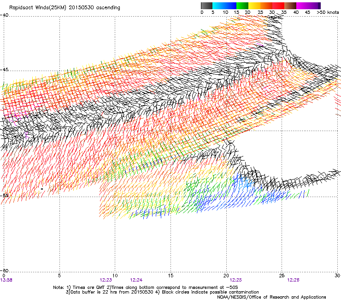Click the purple '12:26' time label
This screenshot has width=341, height=300.
(x=293, y=280)
